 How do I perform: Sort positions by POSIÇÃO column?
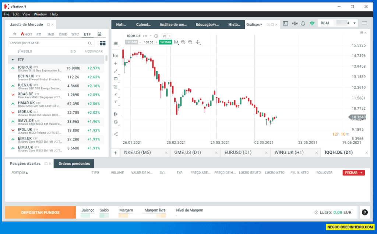20,172
